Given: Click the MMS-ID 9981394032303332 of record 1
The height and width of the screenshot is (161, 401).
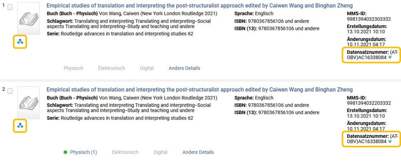Looking at the screenshot, I should point(369,19).
